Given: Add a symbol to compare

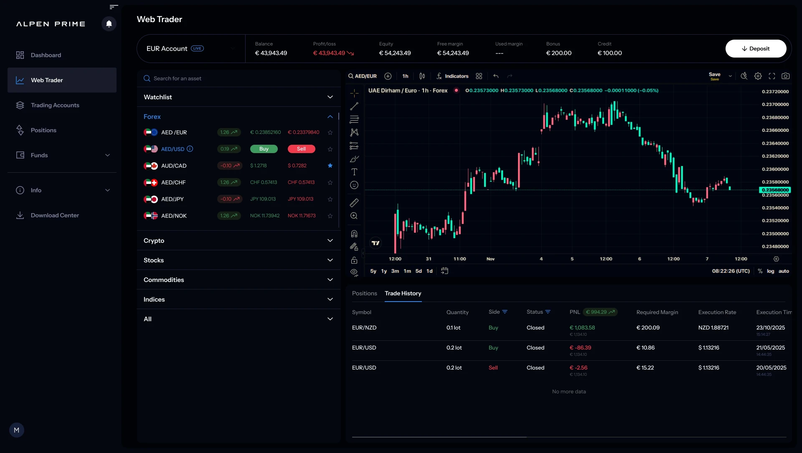Looking at the screenshot, I should 388,76.
